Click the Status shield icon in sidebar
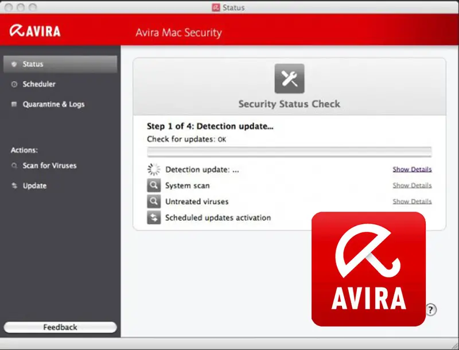Screen dimensions: 459x350 pos(14,64)
